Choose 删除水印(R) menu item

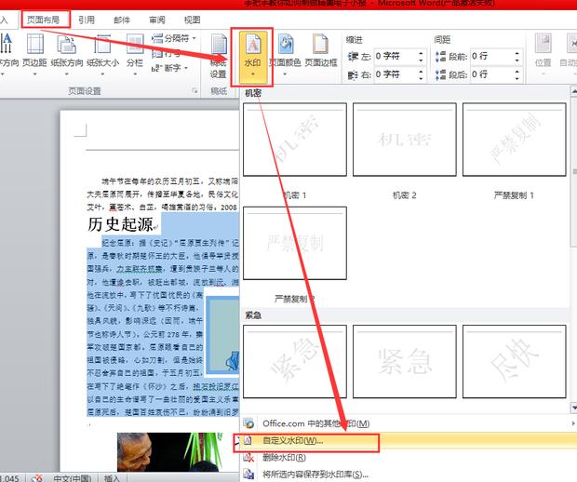409,458
